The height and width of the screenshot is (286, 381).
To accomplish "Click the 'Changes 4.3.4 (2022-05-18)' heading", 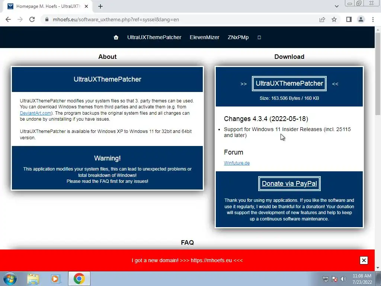I will point(266,119).
